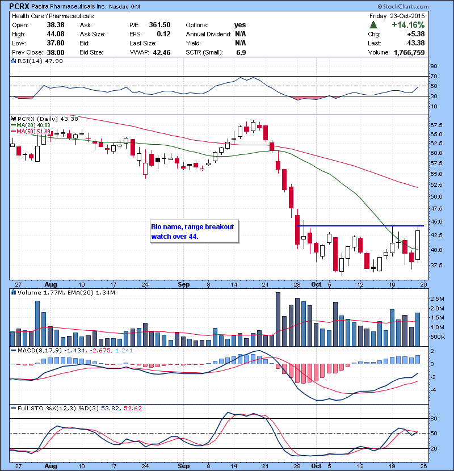
Task: Click the 'Annual Dividend' N/A value
Action: coord(241,34)
